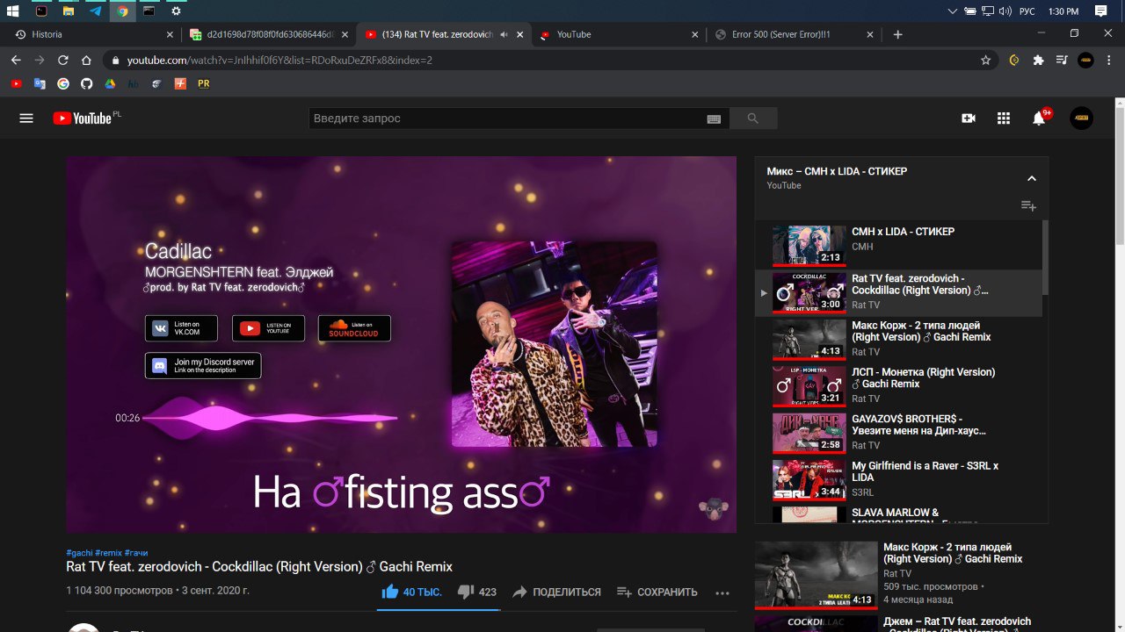Play ЛСП - Монетка in the playlist
Viewport: 1125px width, 632px height.
898,386
